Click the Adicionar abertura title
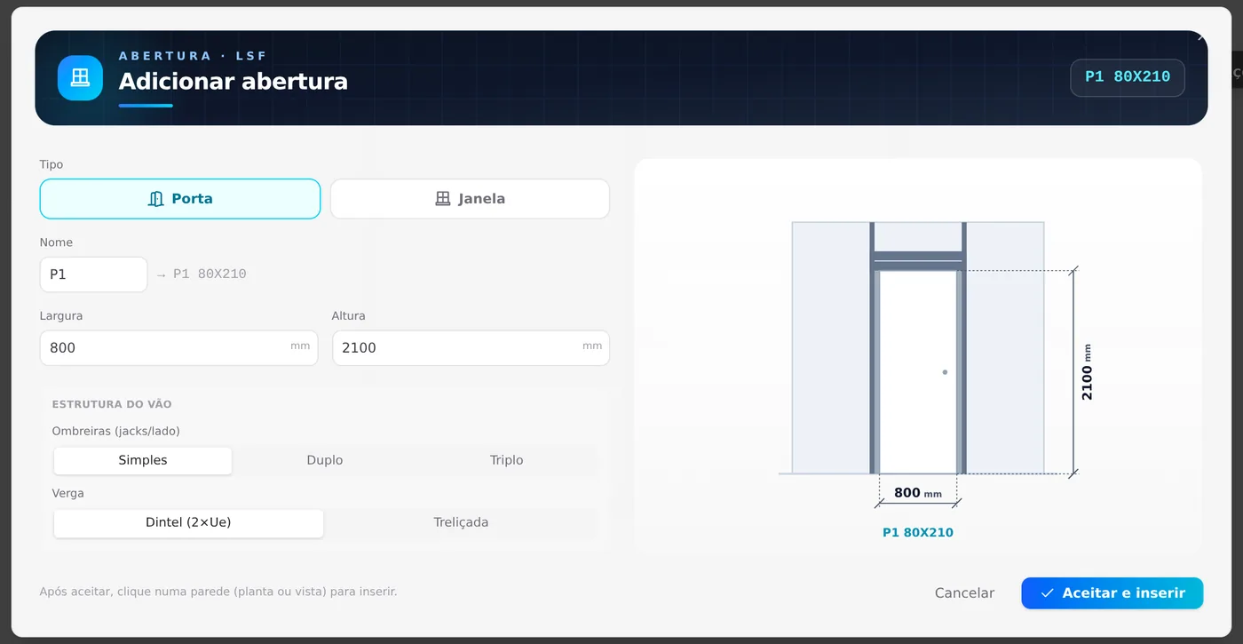The image size is (1243, 644). [x=234, y=82]
